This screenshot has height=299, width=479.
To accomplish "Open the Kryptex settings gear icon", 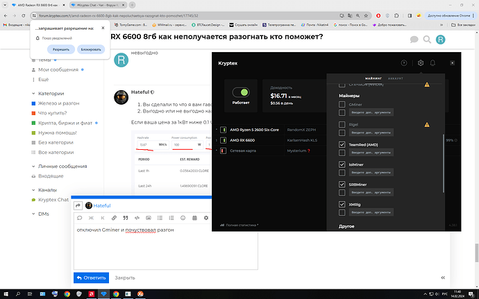I will coord(421,63).
